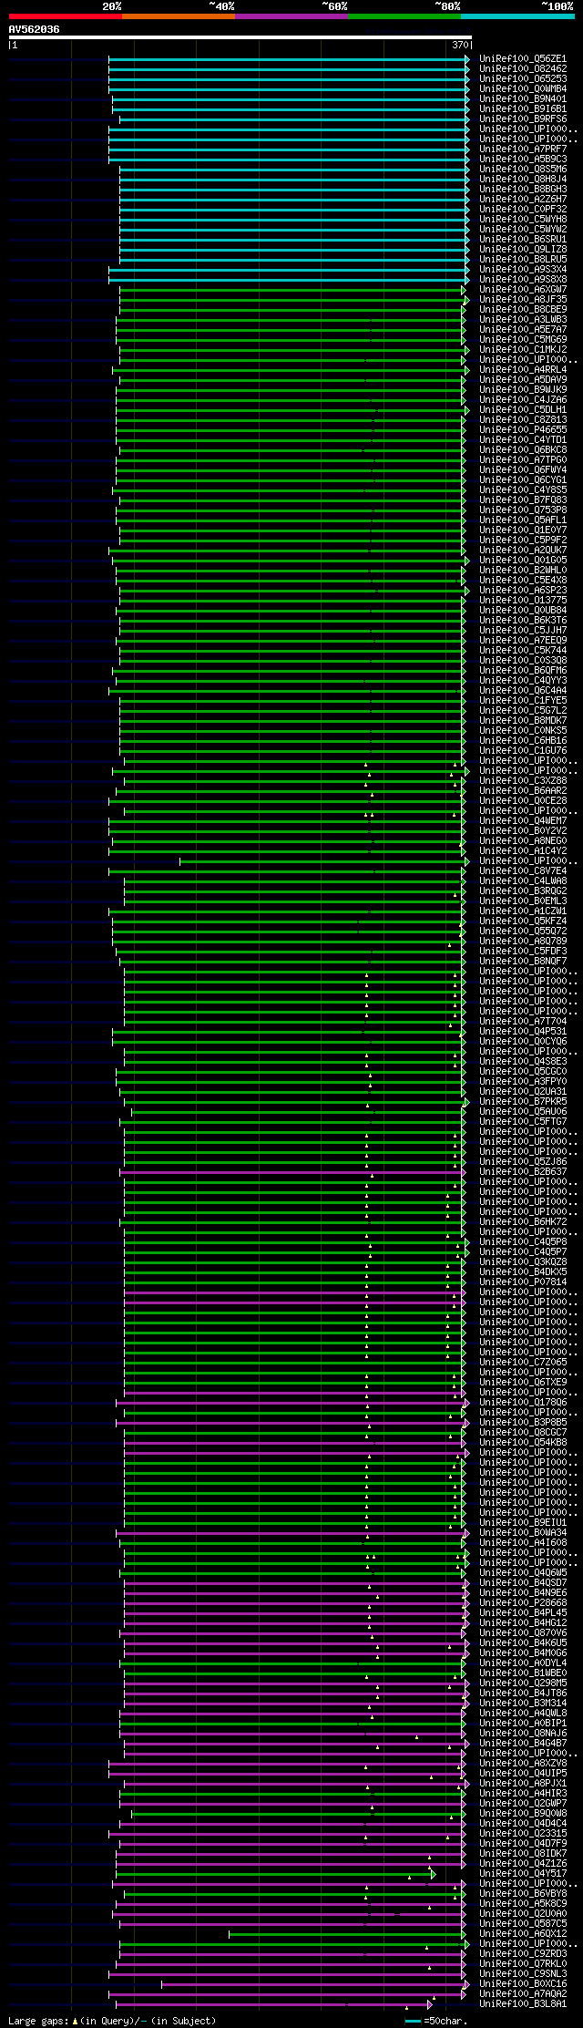Select the UniRef100_A2Z6H7 label
The image size is (583, 2028).
[523, 200]
